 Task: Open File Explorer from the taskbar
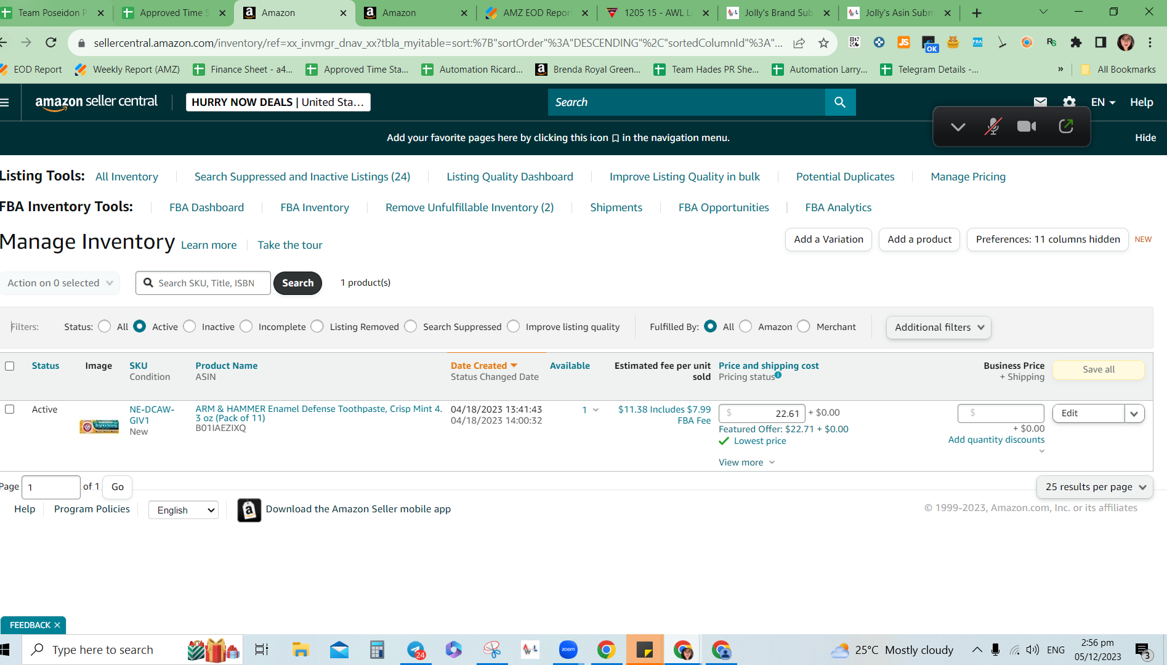pos(301,650)
